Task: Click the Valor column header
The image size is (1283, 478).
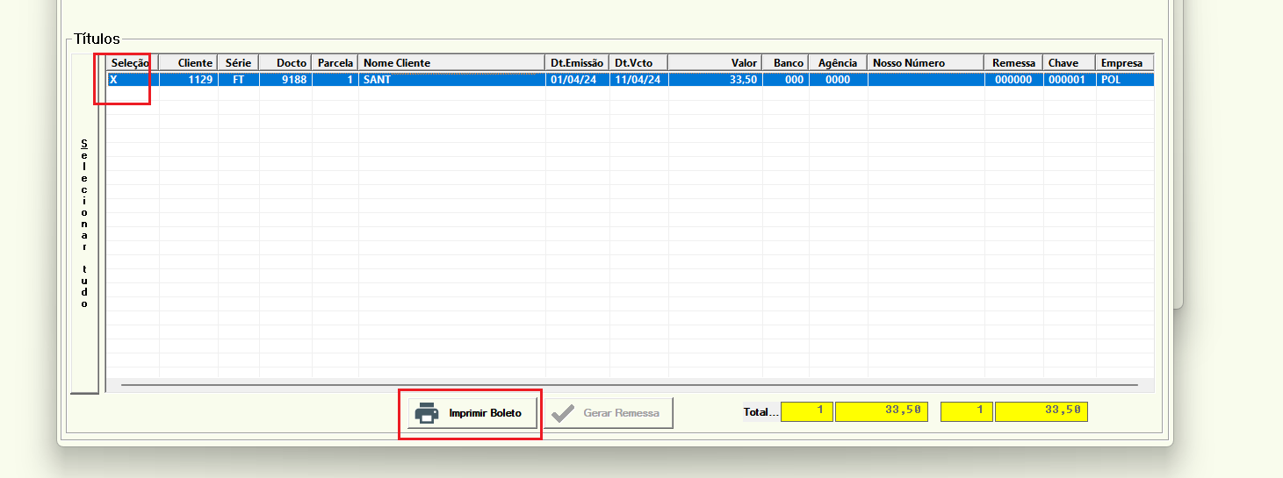Action: tap(716, 63)
